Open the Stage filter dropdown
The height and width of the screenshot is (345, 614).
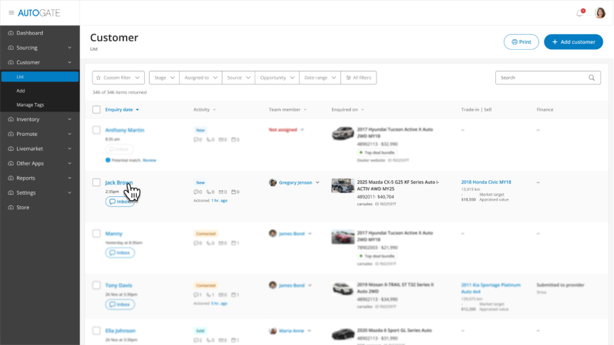[x=165, y=77]
